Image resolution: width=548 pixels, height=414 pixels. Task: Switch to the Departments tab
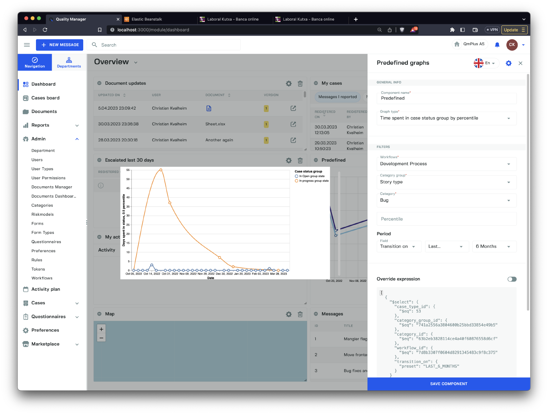69,62
